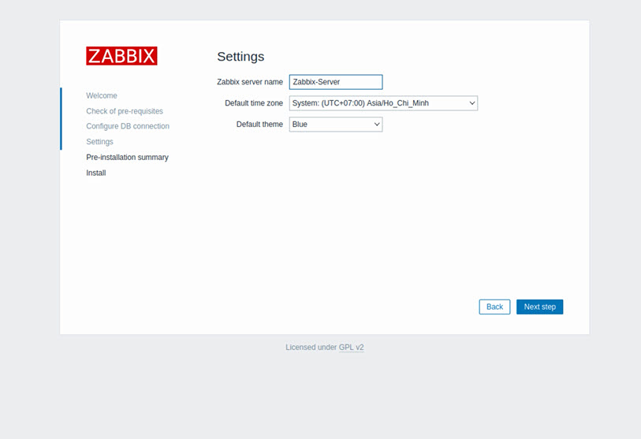This screenshot has width=641, height=439.
Task: Click the 'Default time zone' label
Action: (253, 103)
